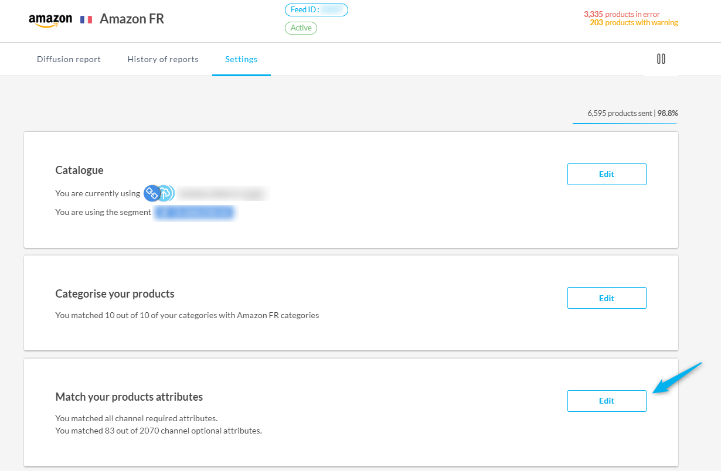Click the Amazon logo
The width and height of the screenshot is (721, 471).
[50, 19]
